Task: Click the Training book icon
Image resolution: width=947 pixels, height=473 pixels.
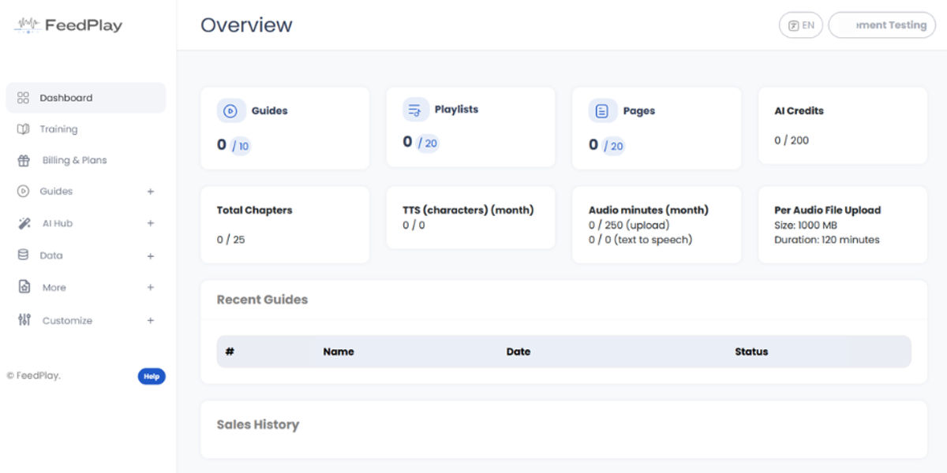Action: [x=23, y=129]
